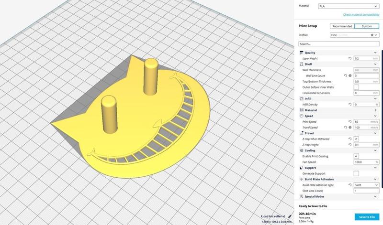Click the Infill category icon
The width and height of the screenshot is (383, 225).
pos(302,99)
